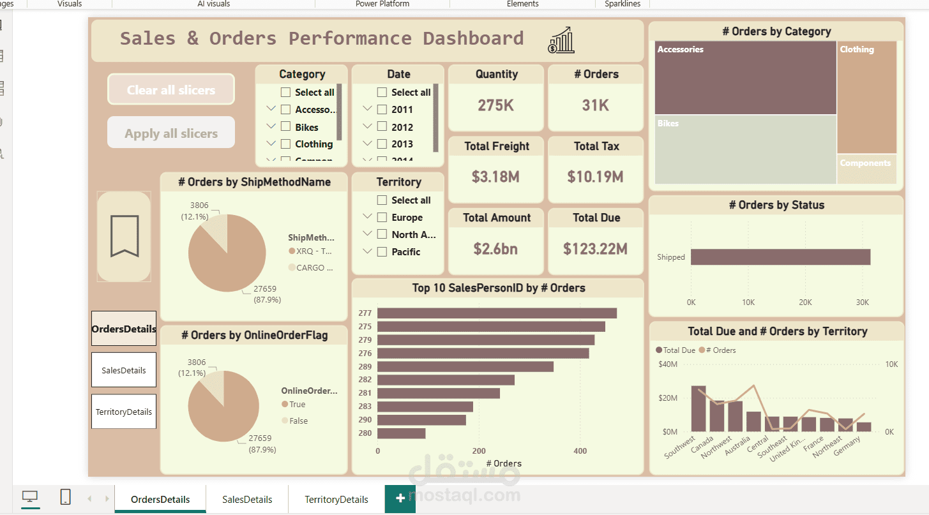
Task: Expand the Accessories category chevron
Action: point(271,109)
